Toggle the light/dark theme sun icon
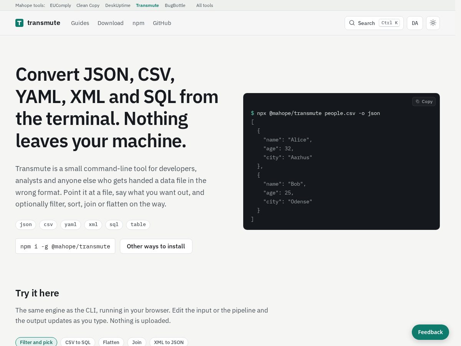 [x=433, y=23]
